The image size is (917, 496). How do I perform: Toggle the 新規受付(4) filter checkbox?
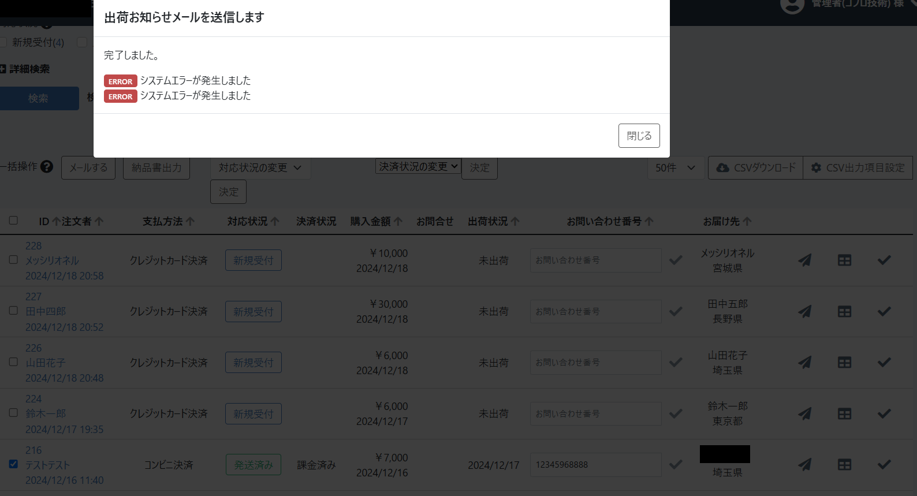click(3, 42)
